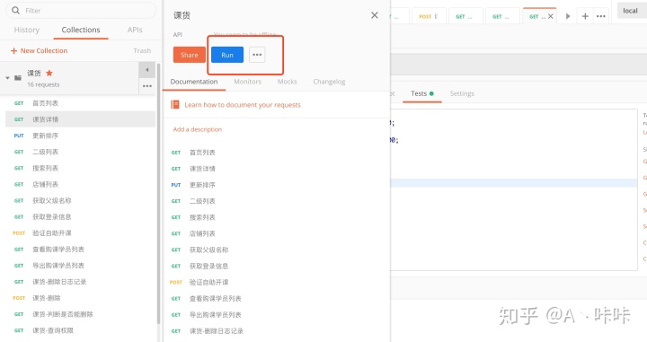This screenshot has width=647, height=342.
Task: Select the Settings request tab
Action: 462,93
